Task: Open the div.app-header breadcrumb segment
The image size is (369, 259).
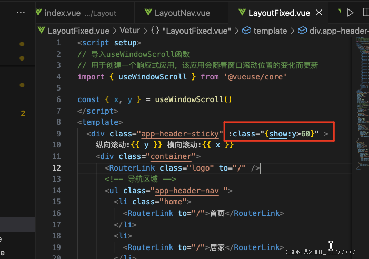Action: point(338,31)
